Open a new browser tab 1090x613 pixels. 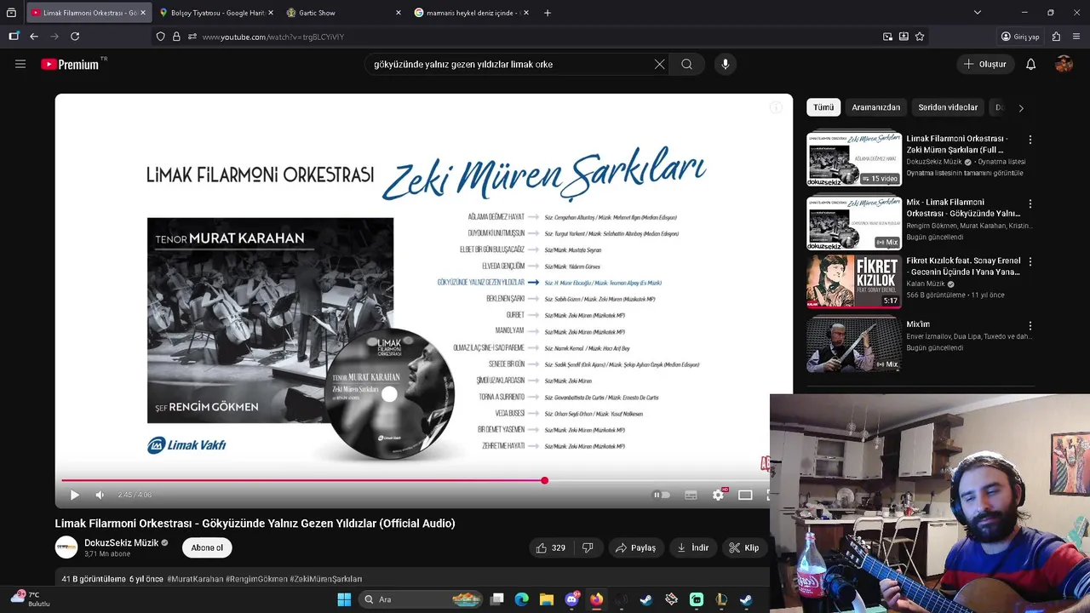click(x=548, y=13)
